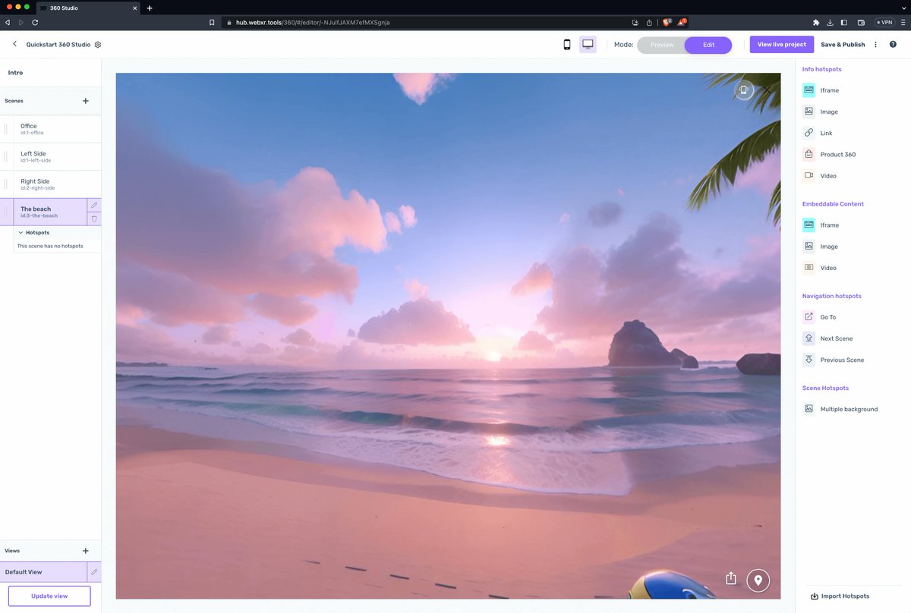This screenshot has height=613, width=911.
Task: Add a Go To navigation hotspot
Action: pos(827,316)
